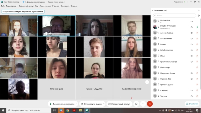
Task: Open the Вид menu
Action: point(37,6)
